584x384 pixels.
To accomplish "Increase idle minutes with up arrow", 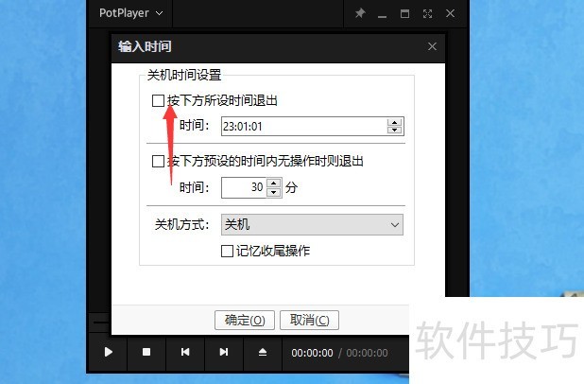I will pos(274,183).
